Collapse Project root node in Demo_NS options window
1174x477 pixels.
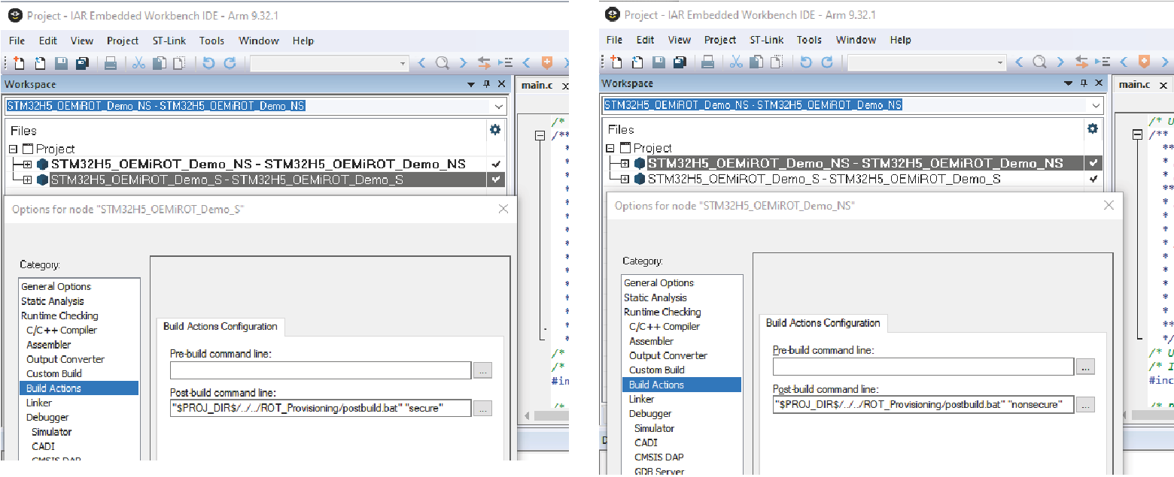611,148
